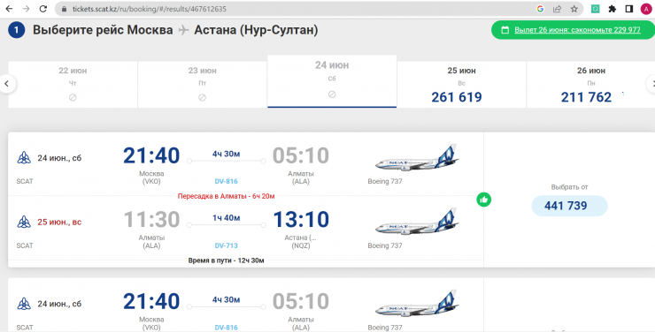Show earlier dates with left carousel arrow
The width and height of the screenshot is (655, 332).
tap(7, 84)
